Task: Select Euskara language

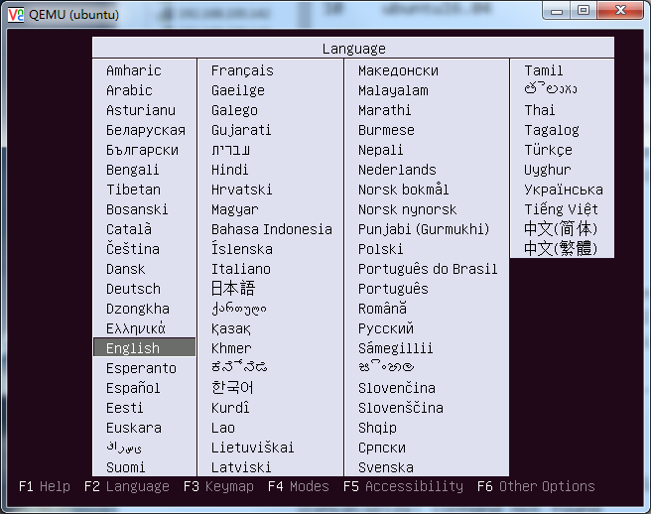Action: click(134, 428)
